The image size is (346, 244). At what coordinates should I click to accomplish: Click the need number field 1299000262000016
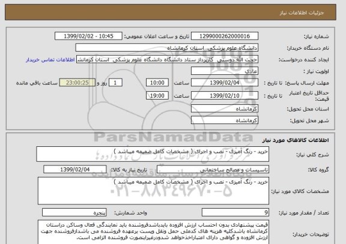tap(225, 36)
